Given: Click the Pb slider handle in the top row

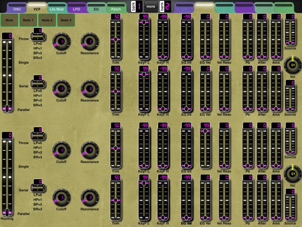Looking at the screenshot, I should [248, 56].
